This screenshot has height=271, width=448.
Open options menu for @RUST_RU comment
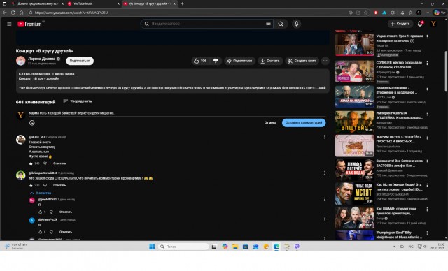click(x=325, y=137)
